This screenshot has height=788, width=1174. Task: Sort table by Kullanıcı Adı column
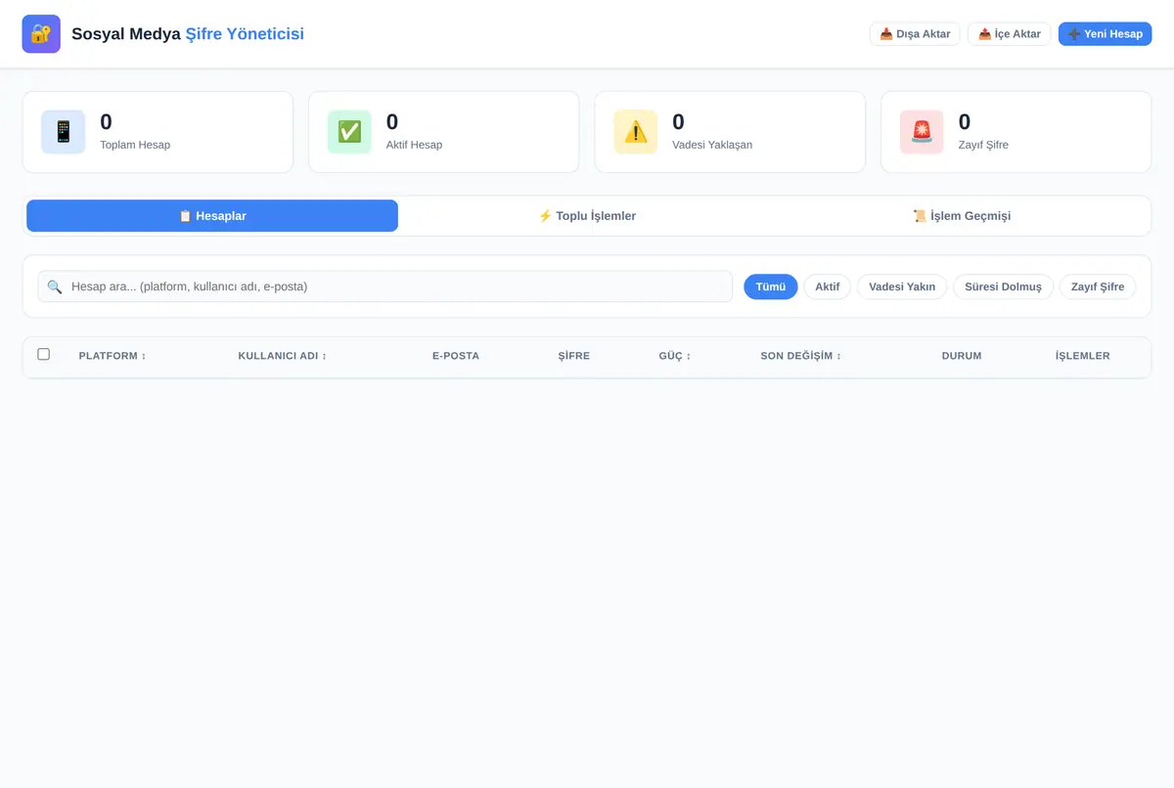pos(283,356)
